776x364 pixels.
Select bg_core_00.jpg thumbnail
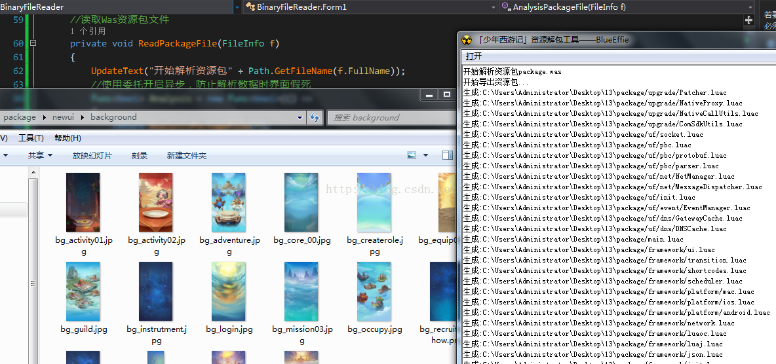click(301, 202)
